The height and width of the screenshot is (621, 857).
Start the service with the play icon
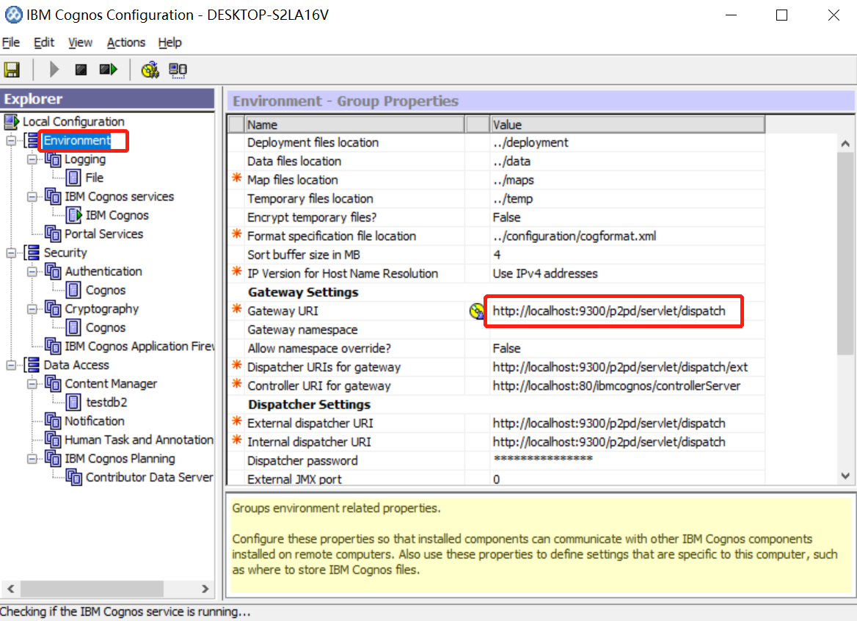tap(54, 70)
